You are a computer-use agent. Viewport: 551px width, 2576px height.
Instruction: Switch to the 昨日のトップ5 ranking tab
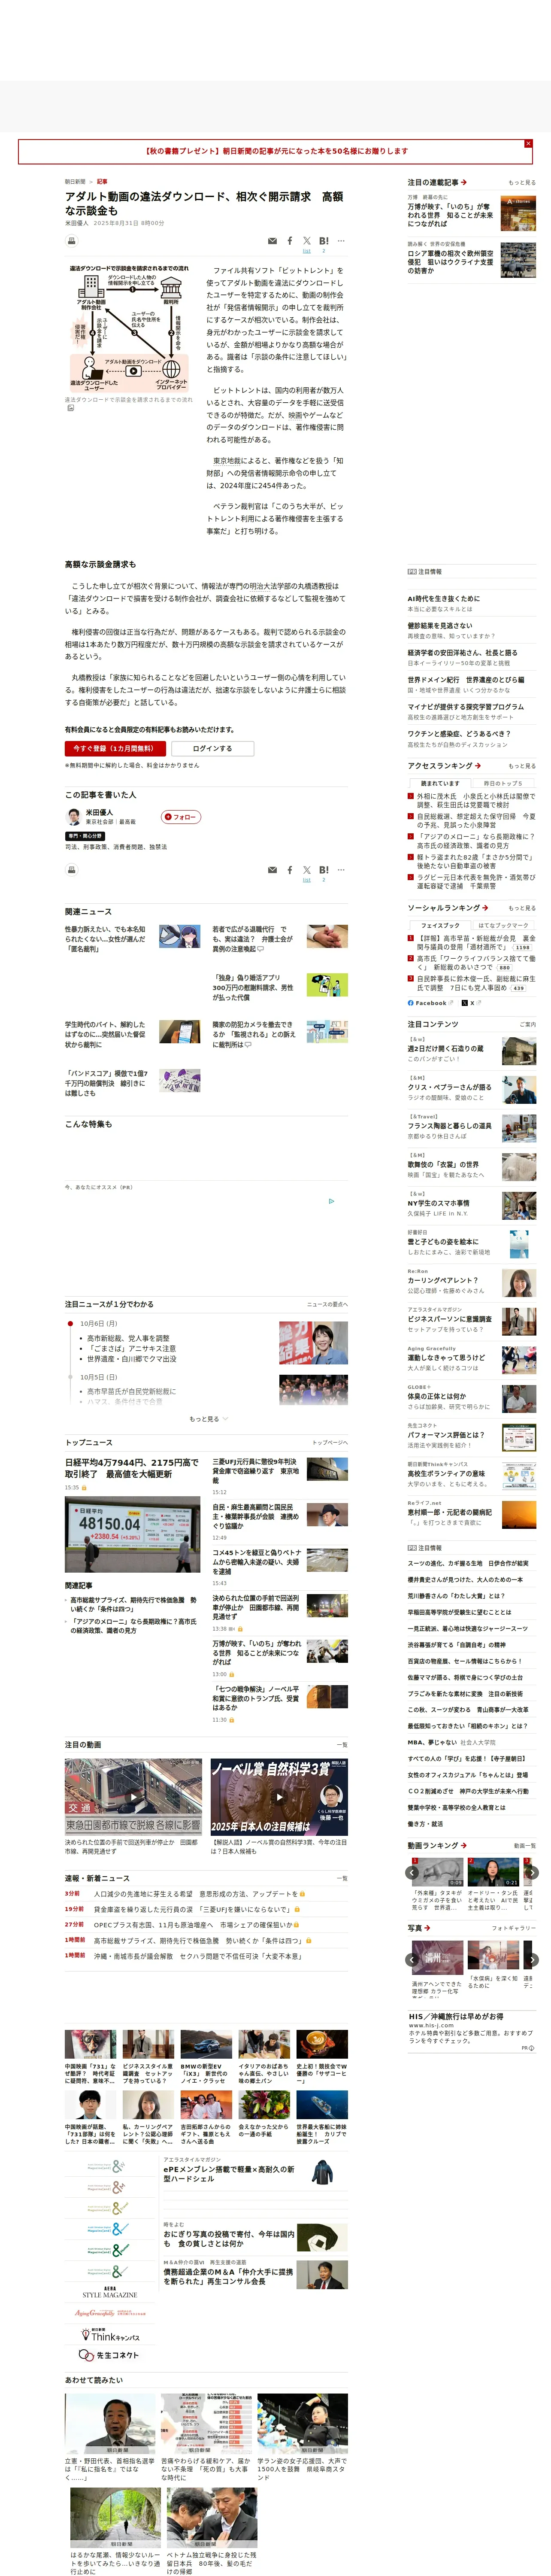(x=503, y=783)
